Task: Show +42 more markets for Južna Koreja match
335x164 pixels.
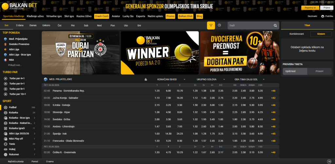Action: pyautogui.click(x=273, y=98)
